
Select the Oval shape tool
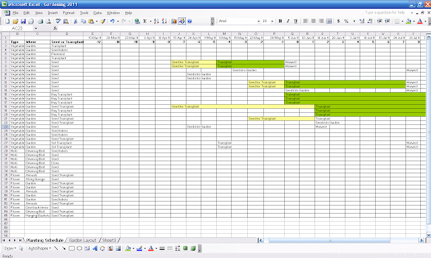coord(79,249)
